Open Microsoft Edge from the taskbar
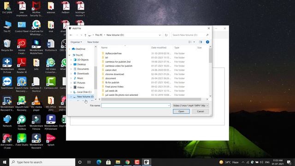Viewport: 295px width, 166px height. click(99, 162)
